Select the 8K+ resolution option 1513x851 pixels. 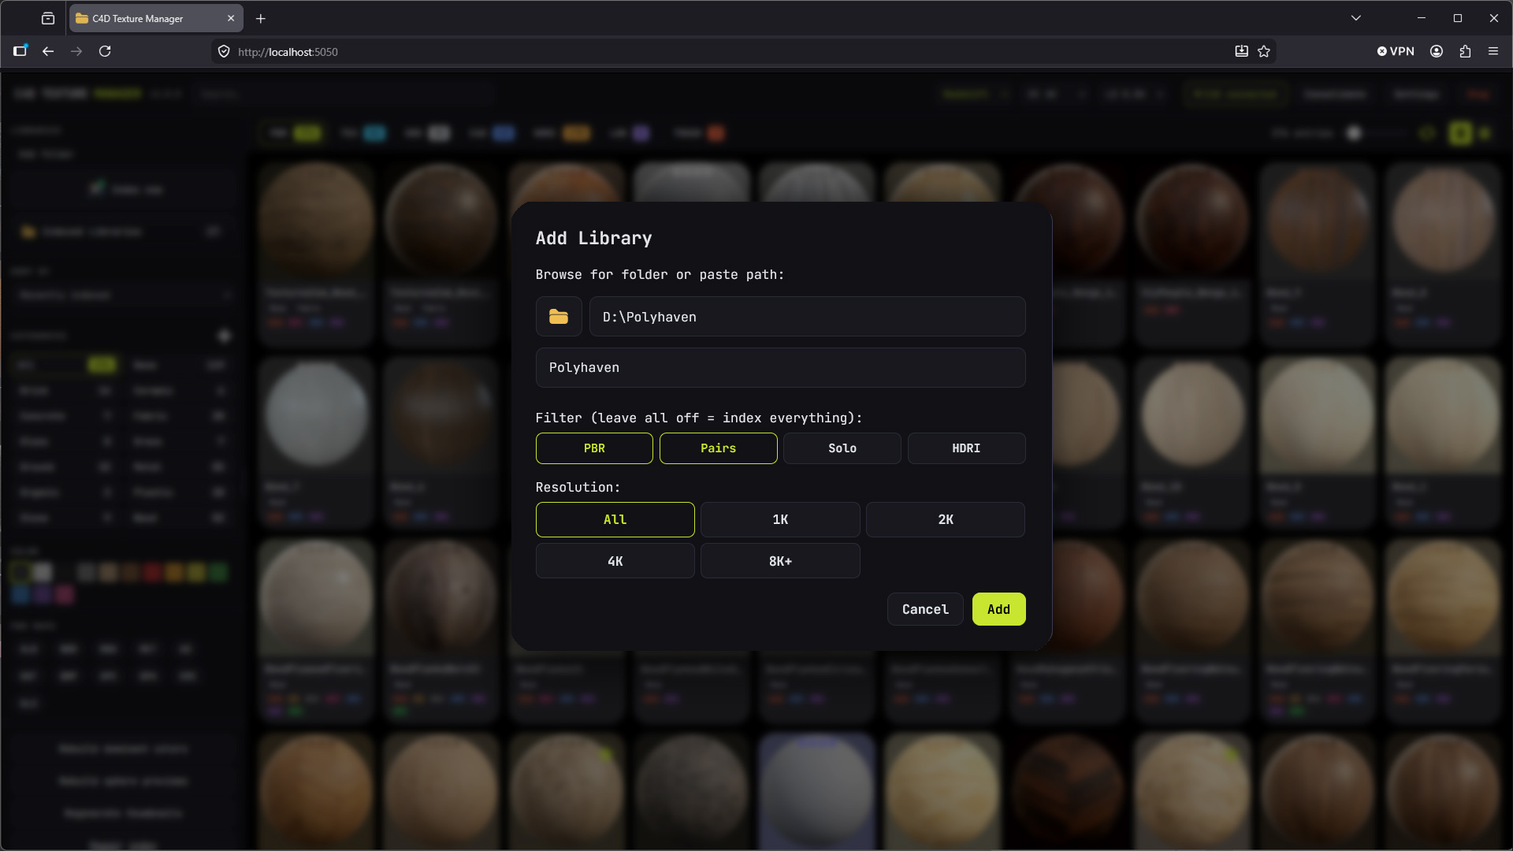pyautogui.click(x=780, y=561)
